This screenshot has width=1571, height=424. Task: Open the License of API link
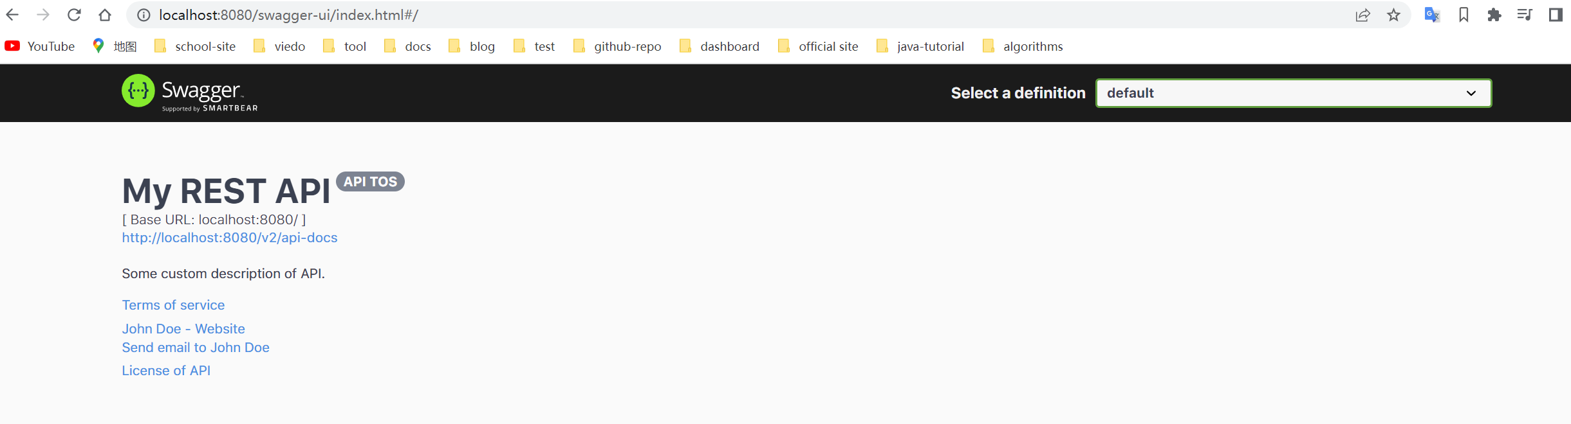pyautogui.click(x=166, y=371)
